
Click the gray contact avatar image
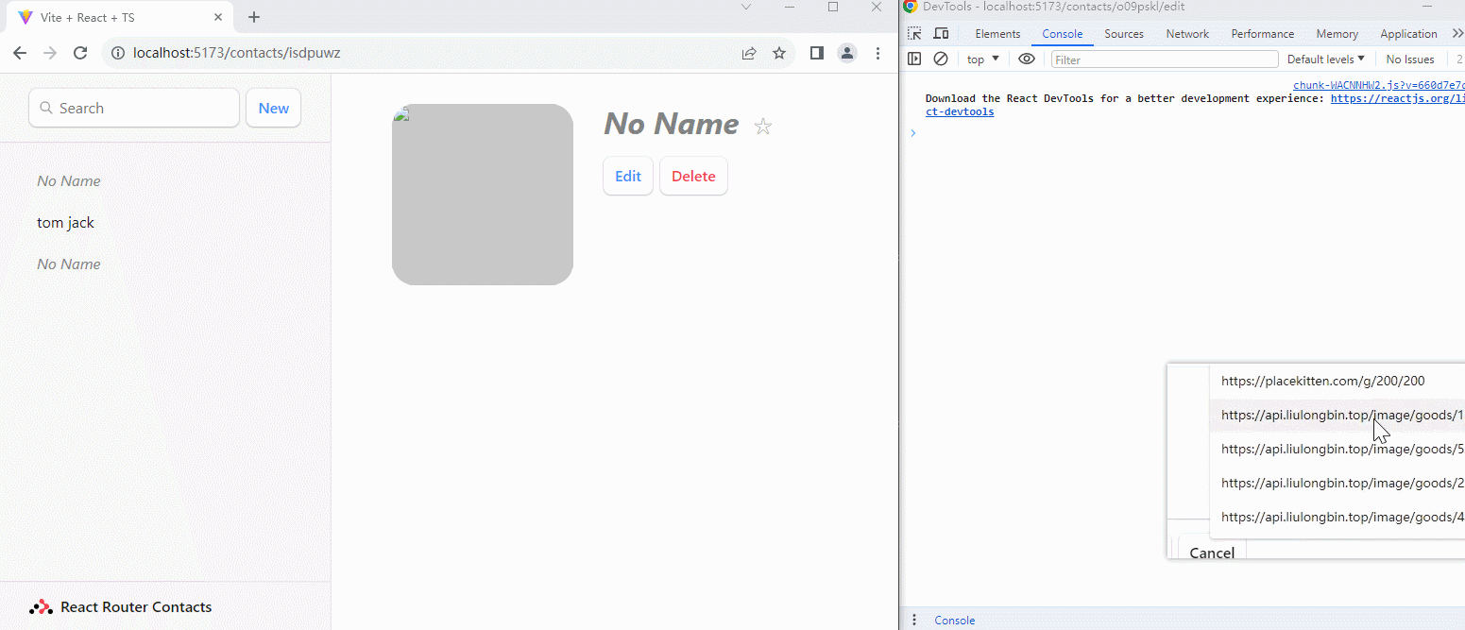coord(483,195)
